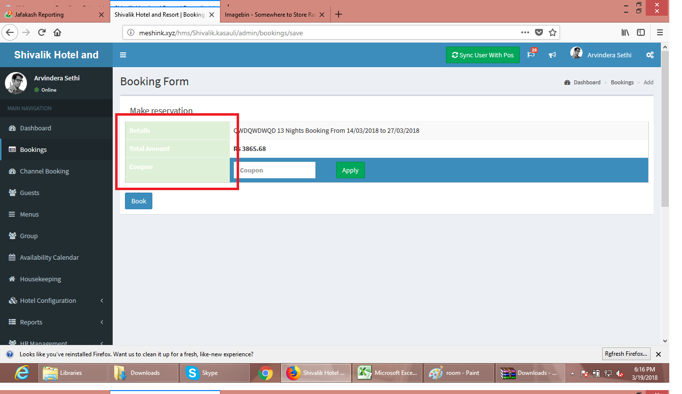Open page actions three-dots in address bar
The width and height of the screenshot is (682, 394).
coord(525,33)
